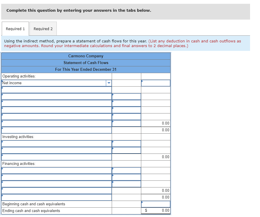Click the first blank row under Financing activities

[56, 170]
